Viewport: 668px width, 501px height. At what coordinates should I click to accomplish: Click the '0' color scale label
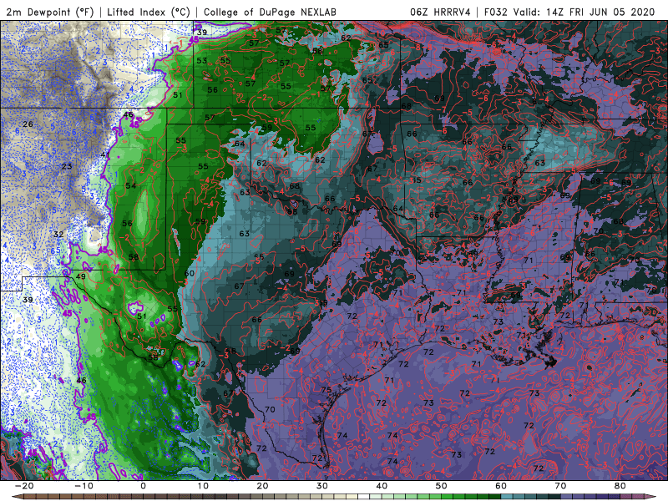143,486
